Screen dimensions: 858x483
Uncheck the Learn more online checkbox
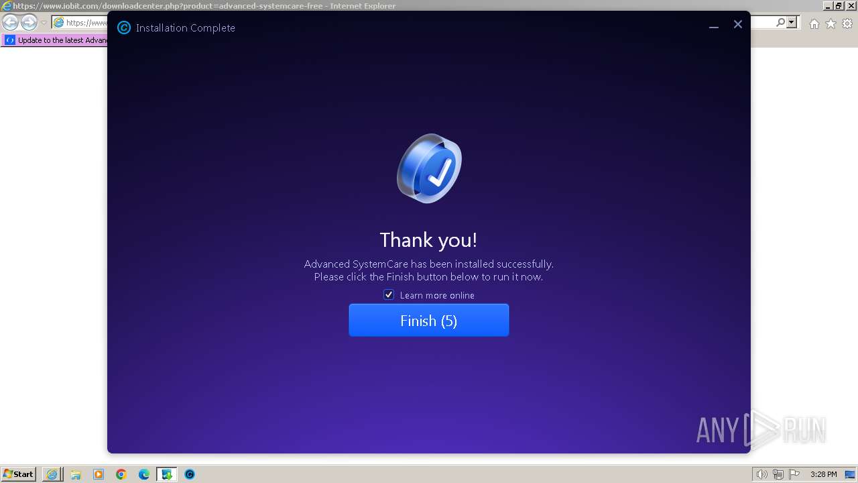389,294
